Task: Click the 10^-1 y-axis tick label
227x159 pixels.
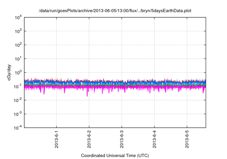Action: (18, 87)
